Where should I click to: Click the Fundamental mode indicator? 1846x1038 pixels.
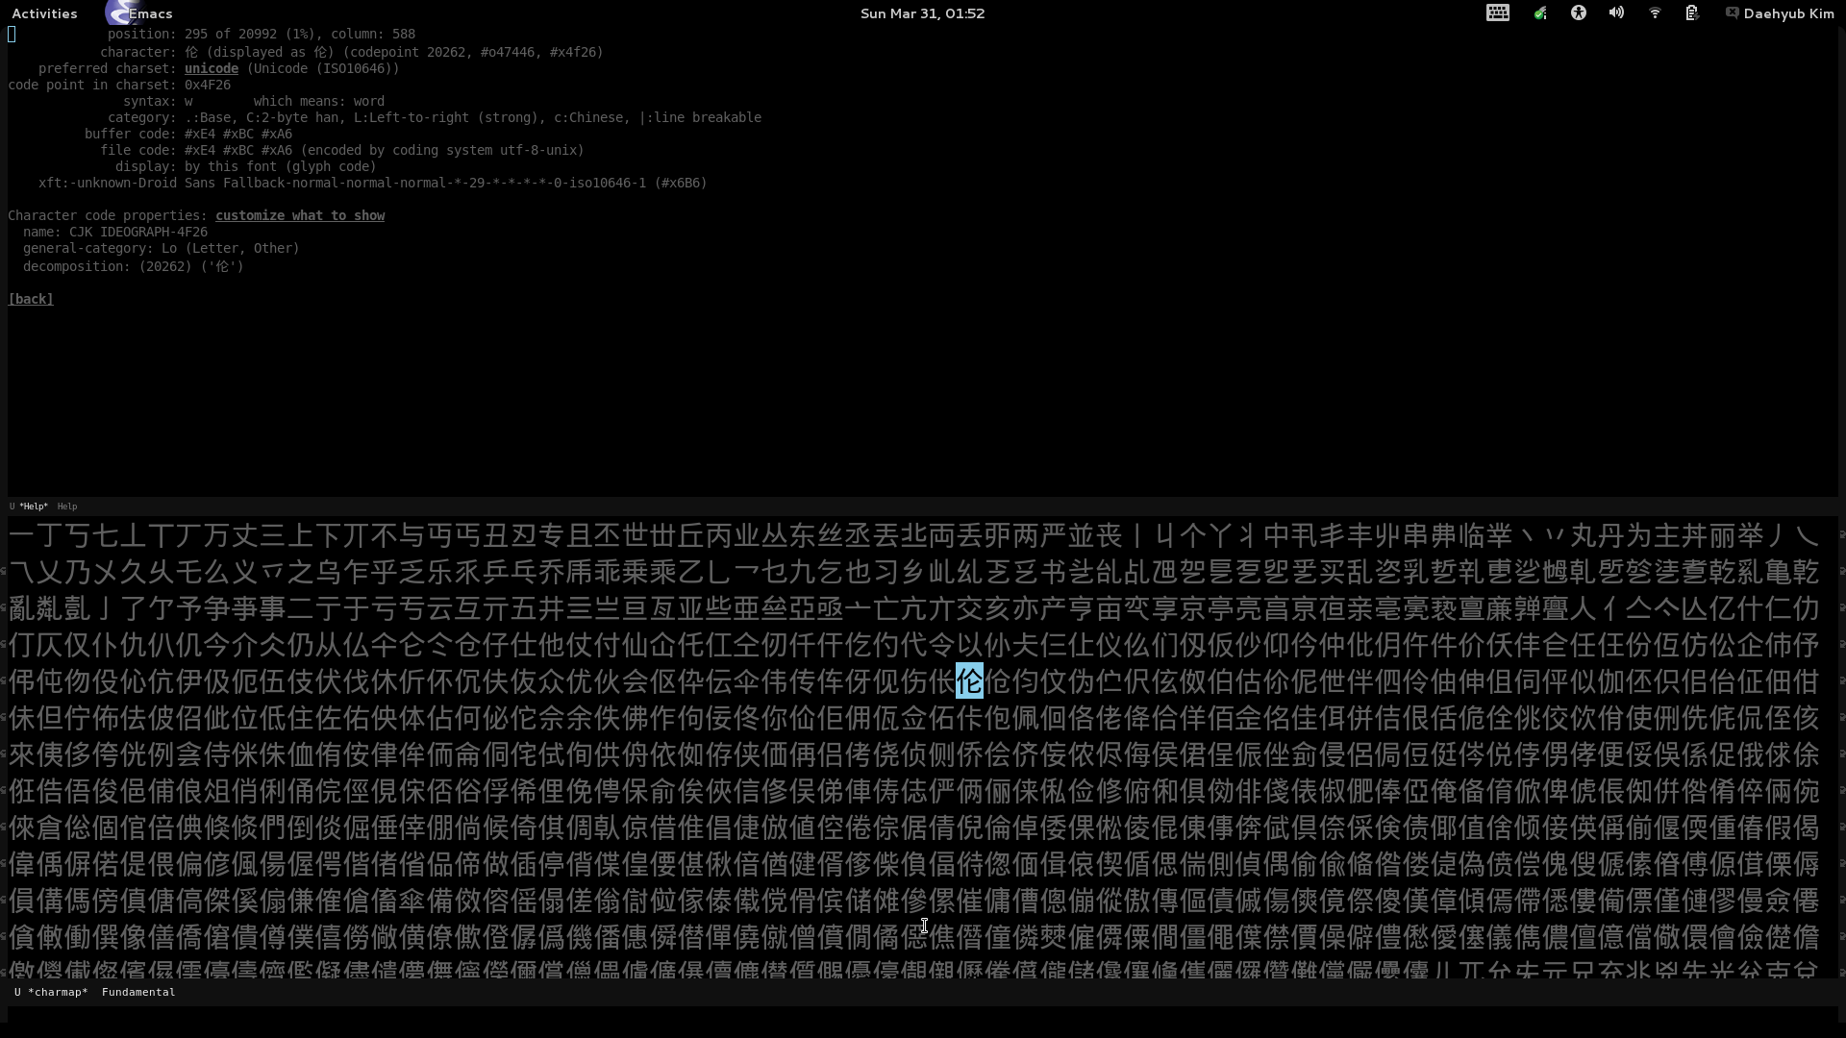138,992
